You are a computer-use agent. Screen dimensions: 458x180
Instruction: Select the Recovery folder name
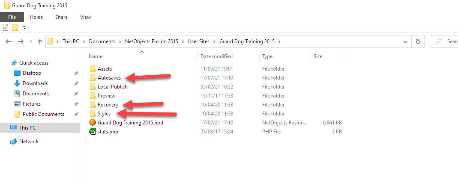pos(108,105)
